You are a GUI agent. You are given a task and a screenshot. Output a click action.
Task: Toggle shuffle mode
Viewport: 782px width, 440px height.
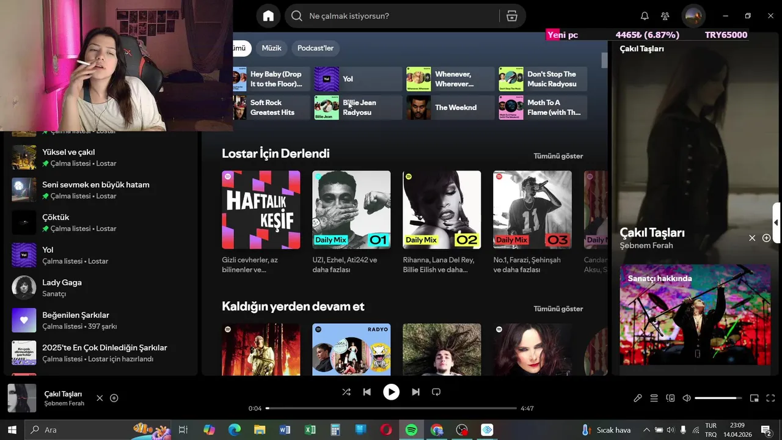pyautogui.click(x=346, y=392)
